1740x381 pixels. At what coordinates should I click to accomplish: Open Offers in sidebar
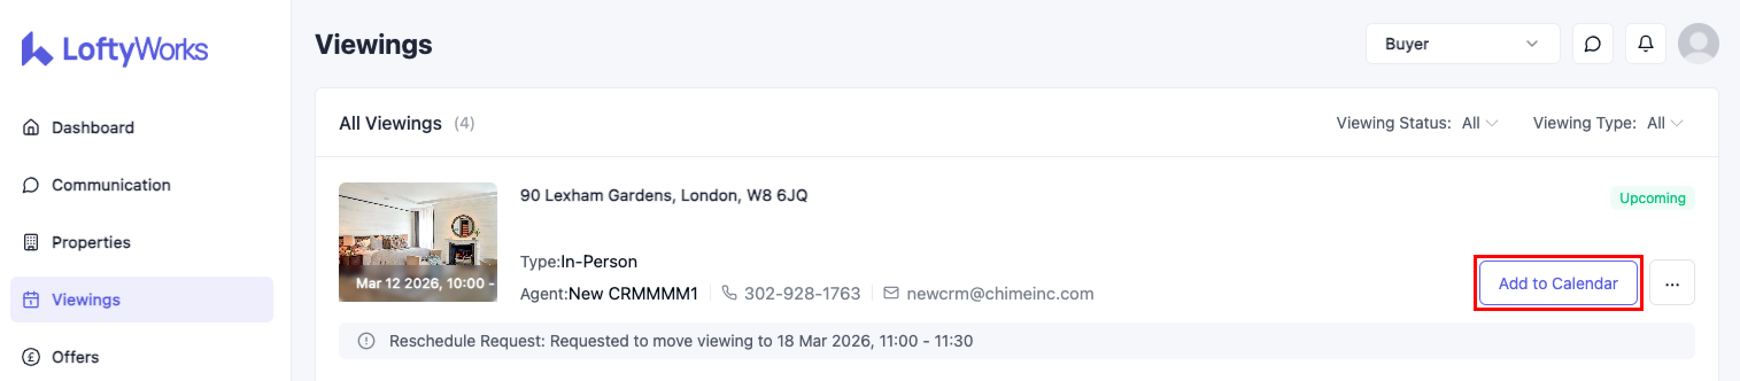pyautogui.click(x=75, y=357)
